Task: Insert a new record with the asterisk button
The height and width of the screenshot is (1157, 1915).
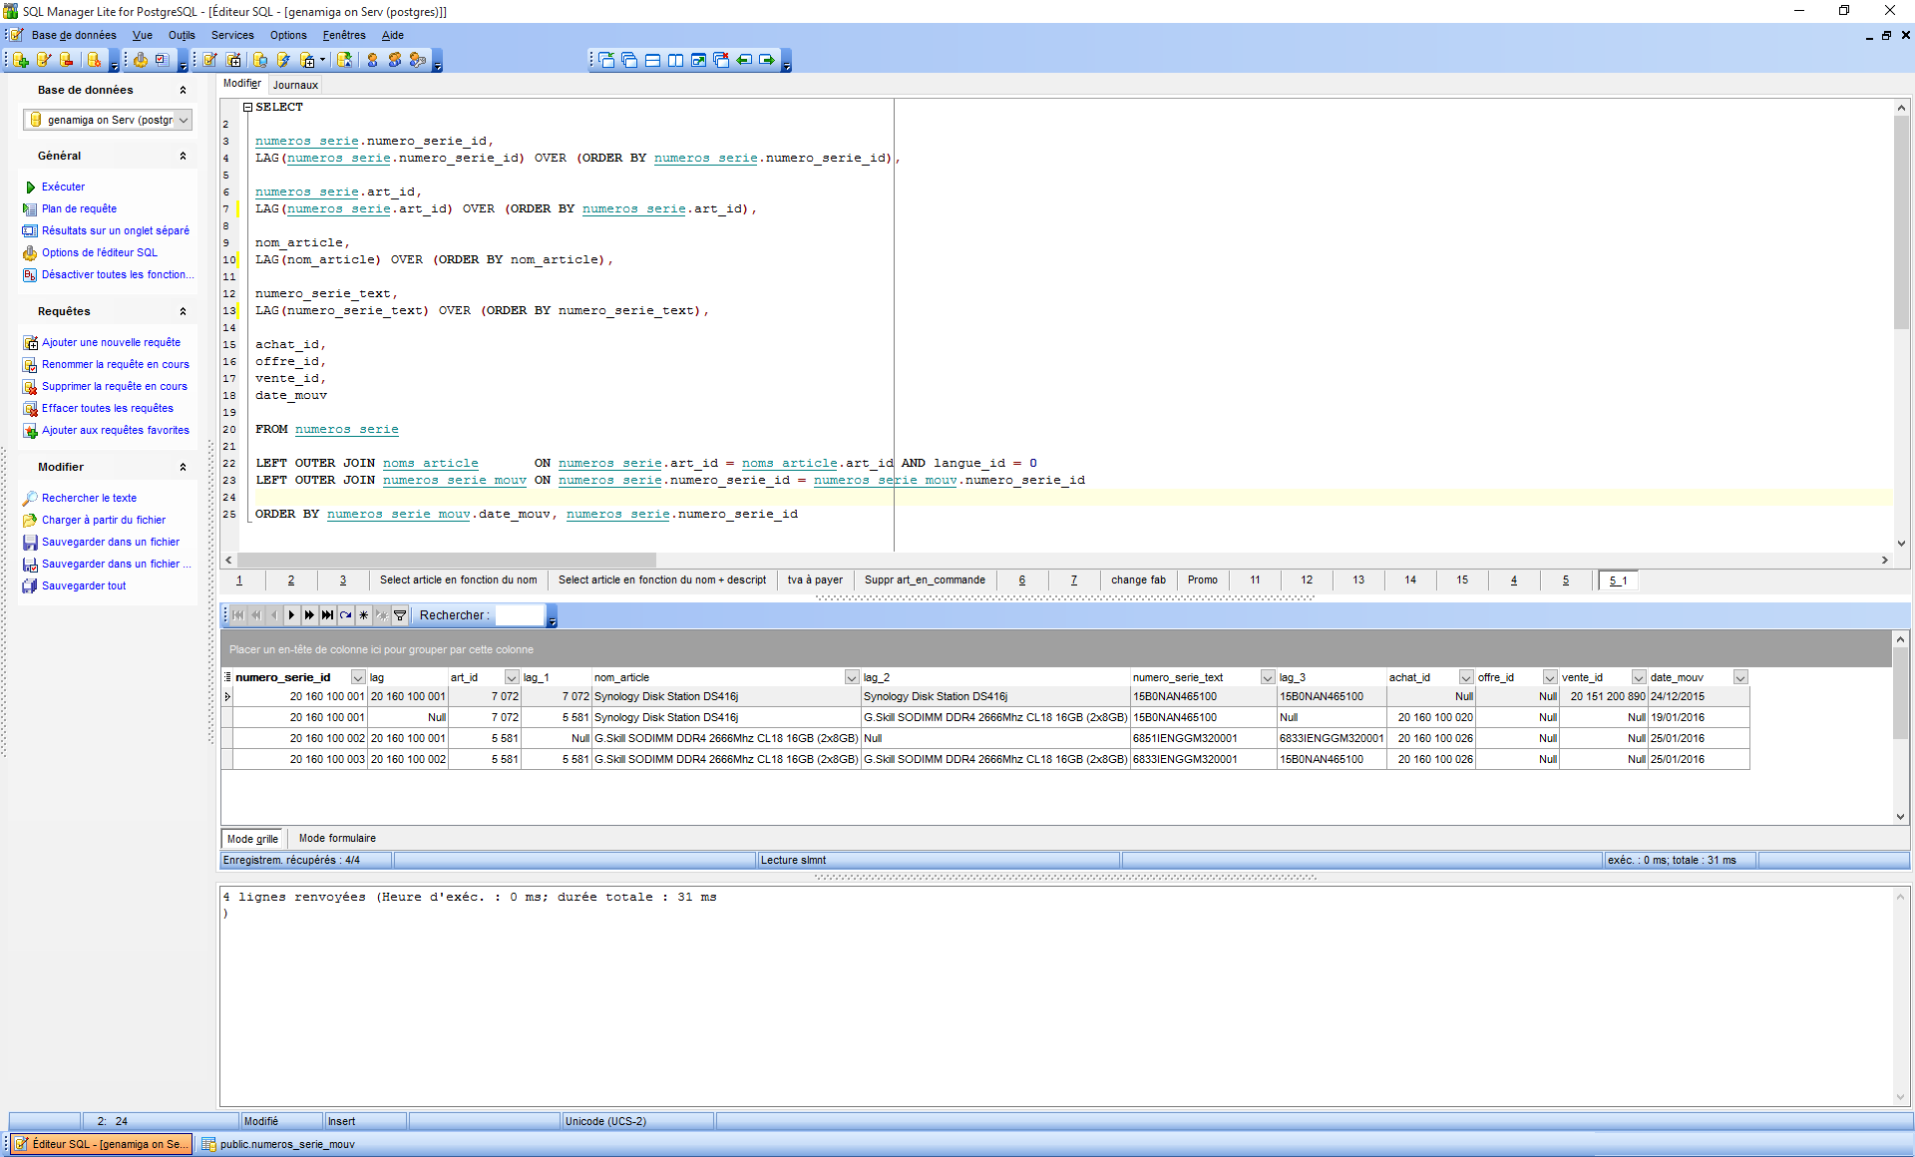Action: point(363,615)
